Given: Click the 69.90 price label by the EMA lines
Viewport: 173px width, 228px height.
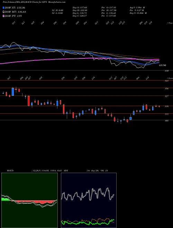Looking at the screenshot, I should coord(163,65).
